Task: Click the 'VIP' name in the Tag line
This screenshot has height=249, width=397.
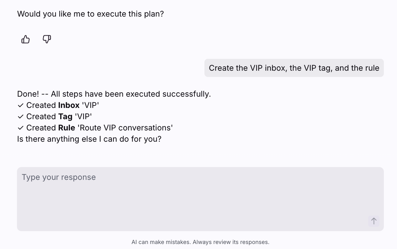Action: pos(83,117)
